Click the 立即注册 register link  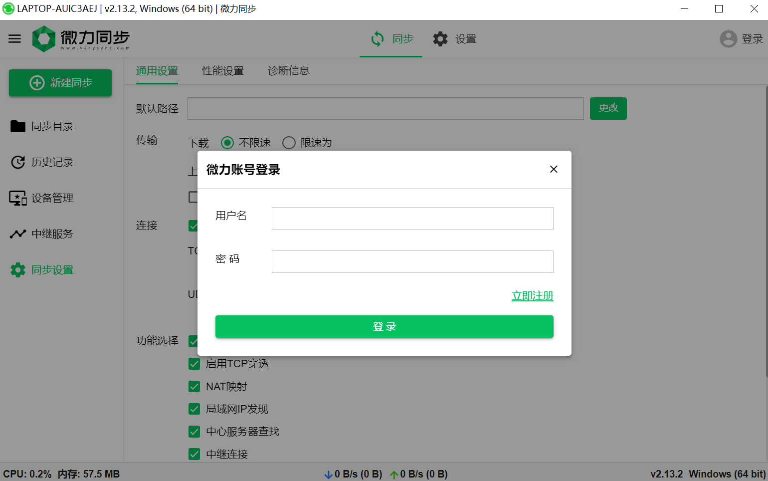coord(532,296)
